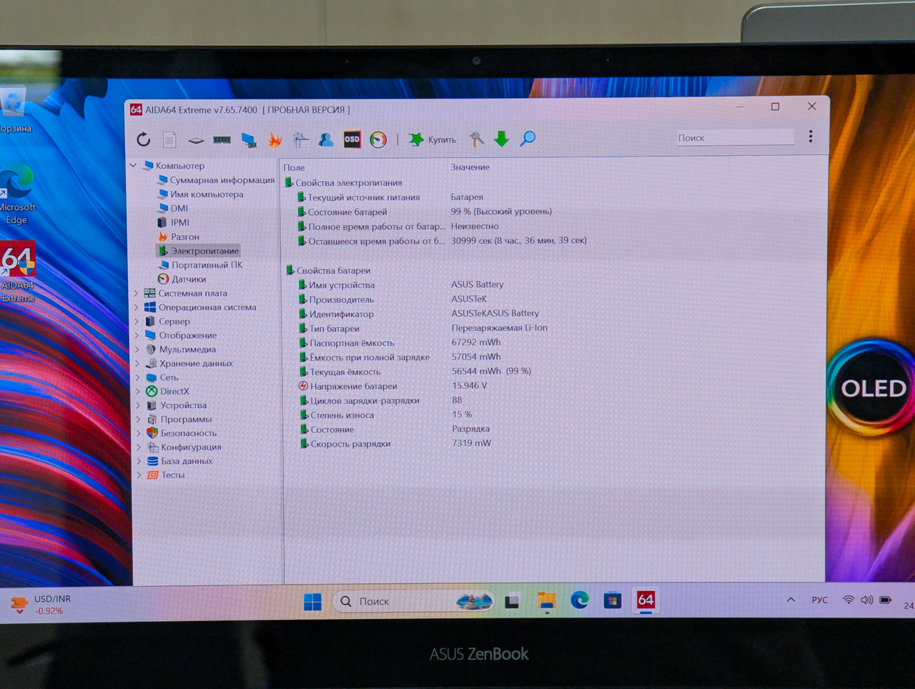Click the blue magnifier search icon
Viewport: 915px width, 689px height.
click(x=528, y=139)
